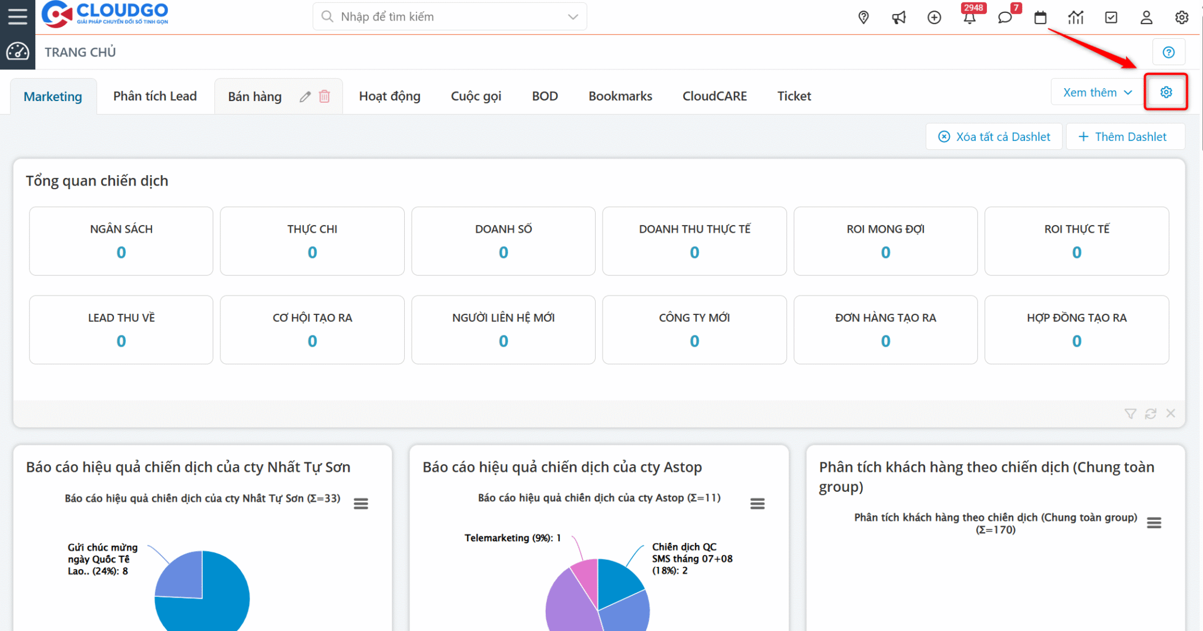Edit the Bán hàng tab with pencil icon
The height and width of the screenshot is (631, 1203).
[305, 96]
